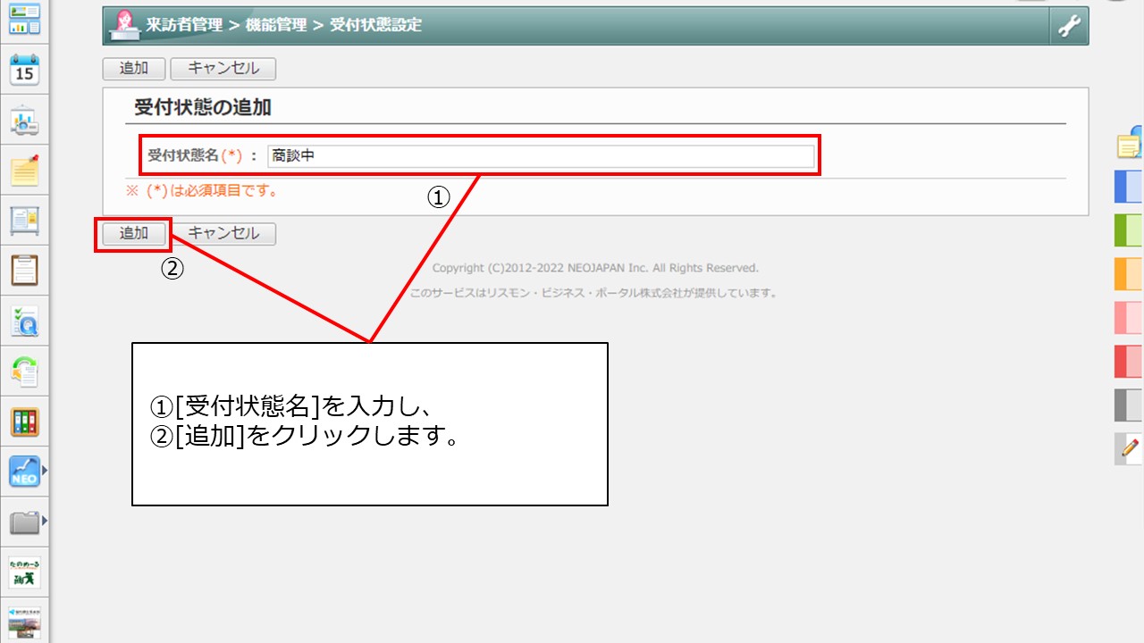This screenshot has height=643, width=1144.
Task: Open the gray folder icon in the sidebar
Action: tap(24, 522)
